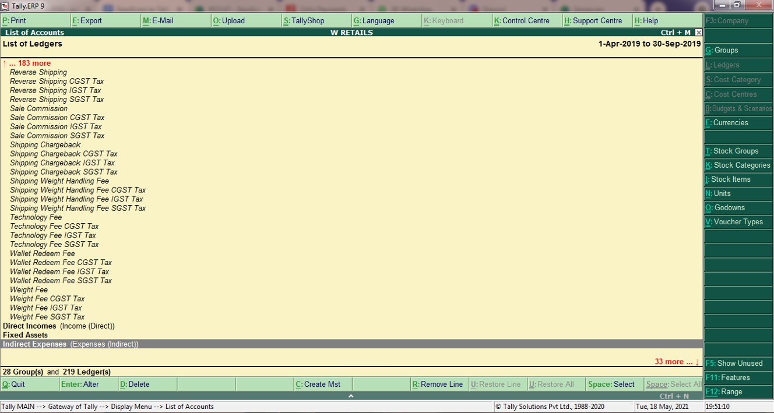This screenshot has height=413, width=774.
Task: Click the Quit button
Action: pyautogui.click(x=30, y=384)
